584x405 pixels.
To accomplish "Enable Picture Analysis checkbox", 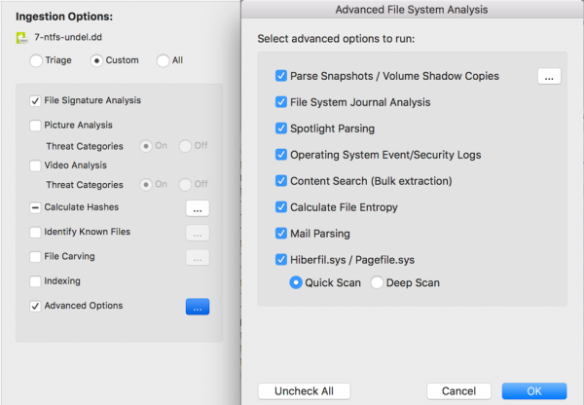I will click(36, 126).
